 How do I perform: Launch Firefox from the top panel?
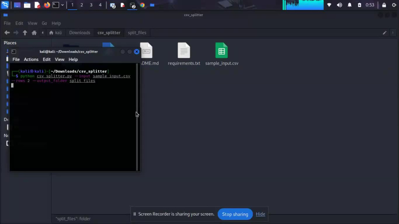47,5
